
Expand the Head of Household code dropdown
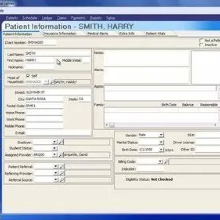46,82
